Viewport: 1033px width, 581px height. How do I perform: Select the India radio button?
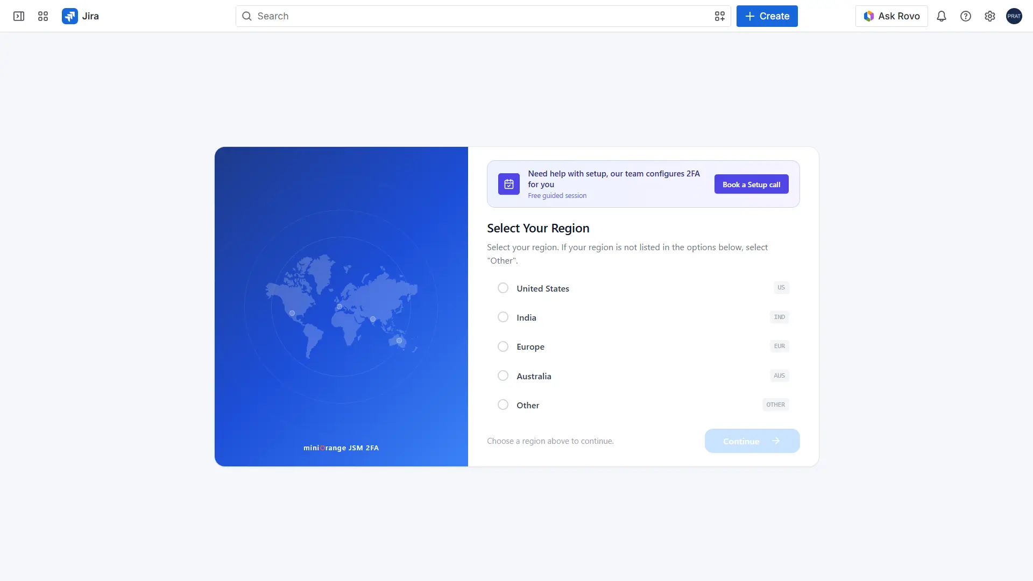click(503, 317)
